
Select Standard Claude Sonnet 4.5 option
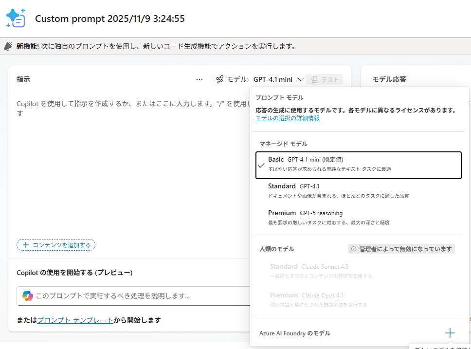[358, 271]
